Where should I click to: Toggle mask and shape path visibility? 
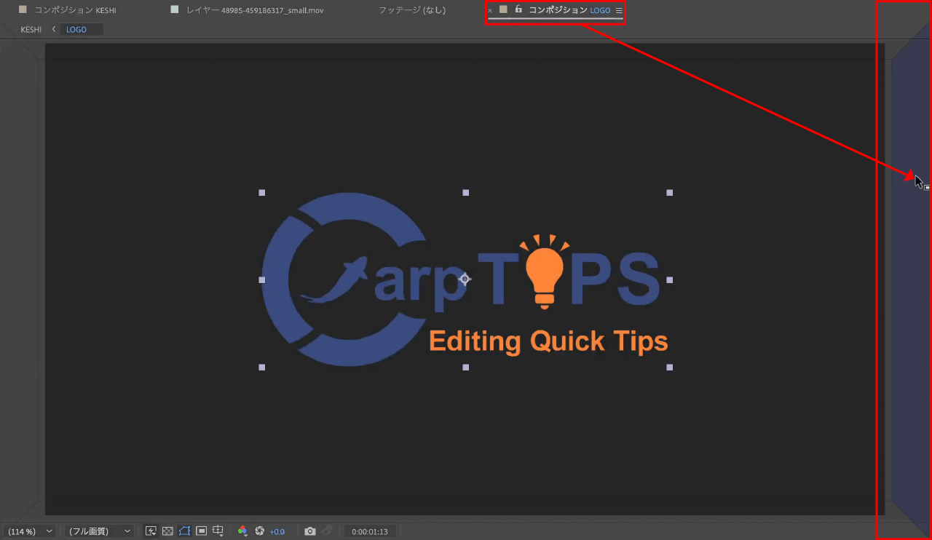click(x=184, y=531)
